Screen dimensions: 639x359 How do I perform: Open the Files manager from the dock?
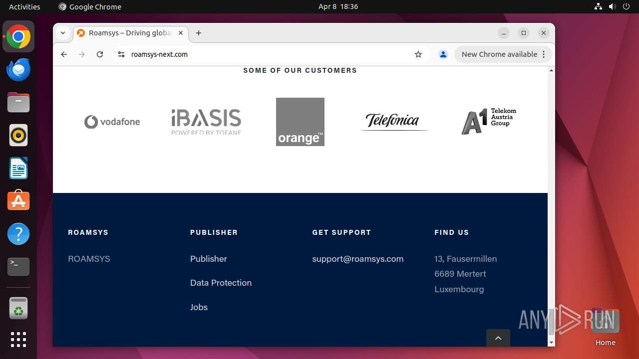coord(18,103)
